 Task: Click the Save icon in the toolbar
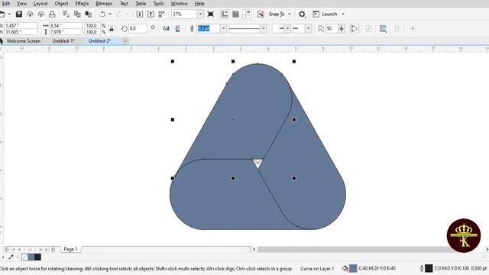pos(18,14)
